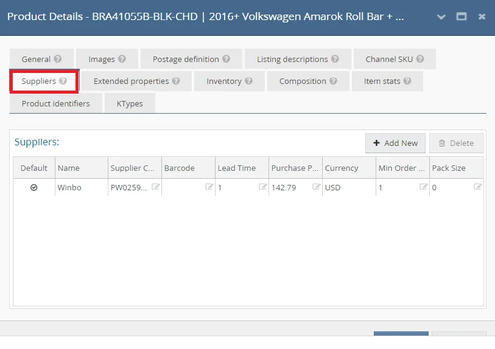The image size is (495, 349).
Task: Click Add New supplier button
Action: pyautogui.click(x=395, y=143)
